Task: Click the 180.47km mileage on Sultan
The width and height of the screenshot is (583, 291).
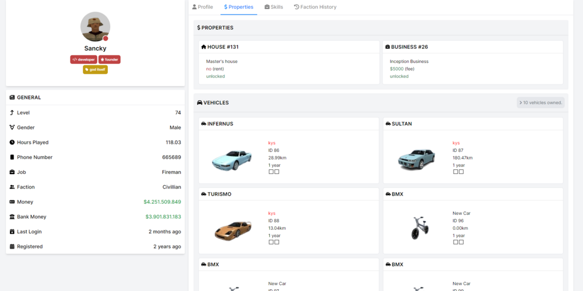Action: point(462,158)
